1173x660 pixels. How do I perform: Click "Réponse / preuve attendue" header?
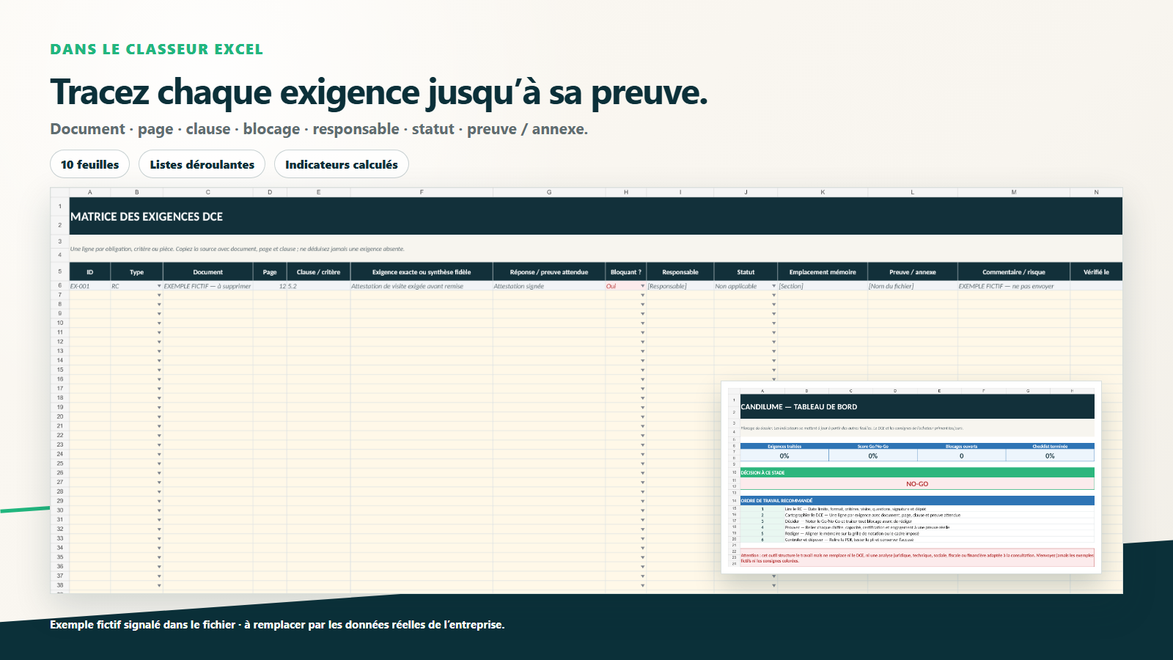tap(549, 272)
